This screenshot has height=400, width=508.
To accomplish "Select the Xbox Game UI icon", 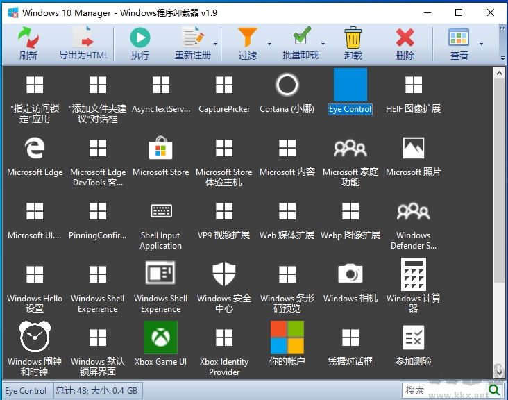I will pos(161,337).
